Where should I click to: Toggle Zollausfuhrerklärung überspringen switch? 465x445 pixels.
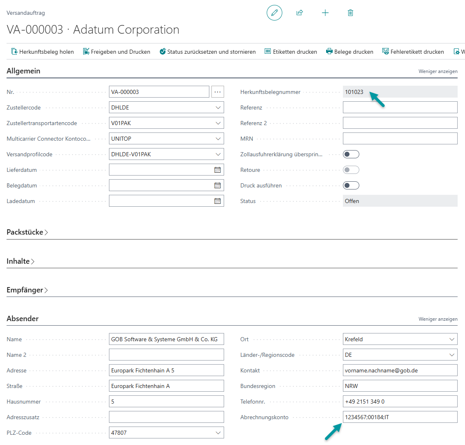click(x=351, y=154)
